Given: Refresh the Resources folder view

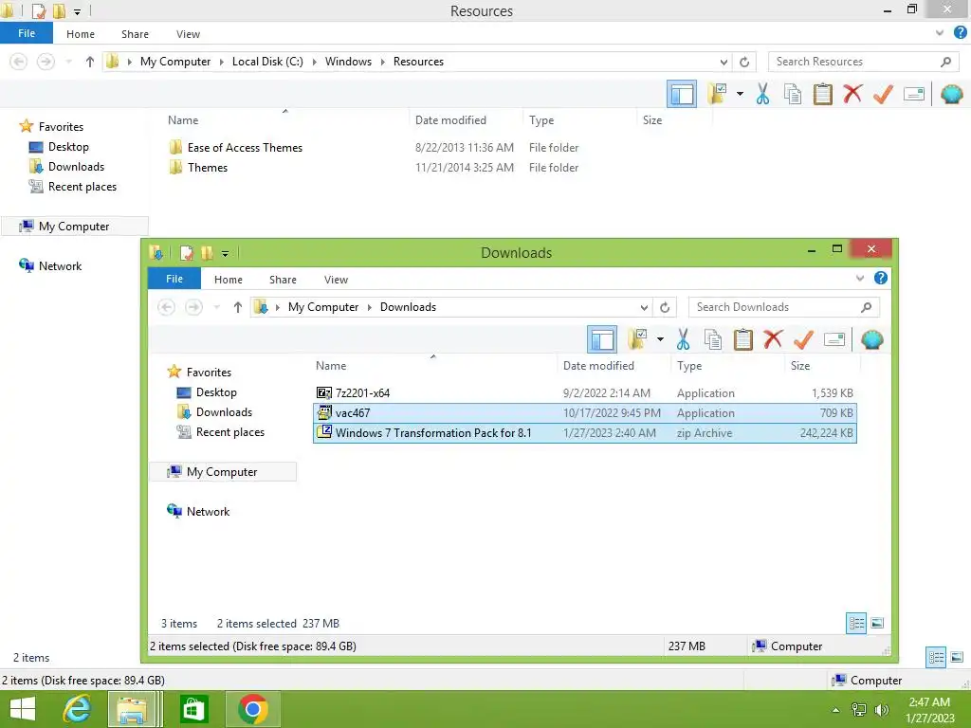Looking at the screenshot, I should [744, 62].
